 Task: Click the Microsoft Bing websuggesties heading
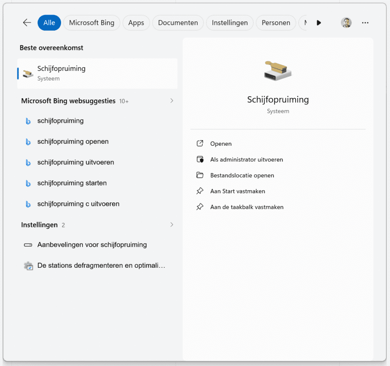click(x=68, y=101)
